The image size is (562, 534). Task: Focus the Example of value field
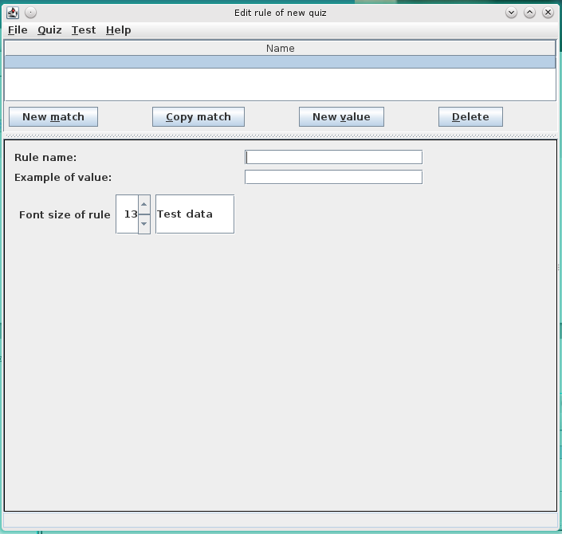click(x=333, y=177)
